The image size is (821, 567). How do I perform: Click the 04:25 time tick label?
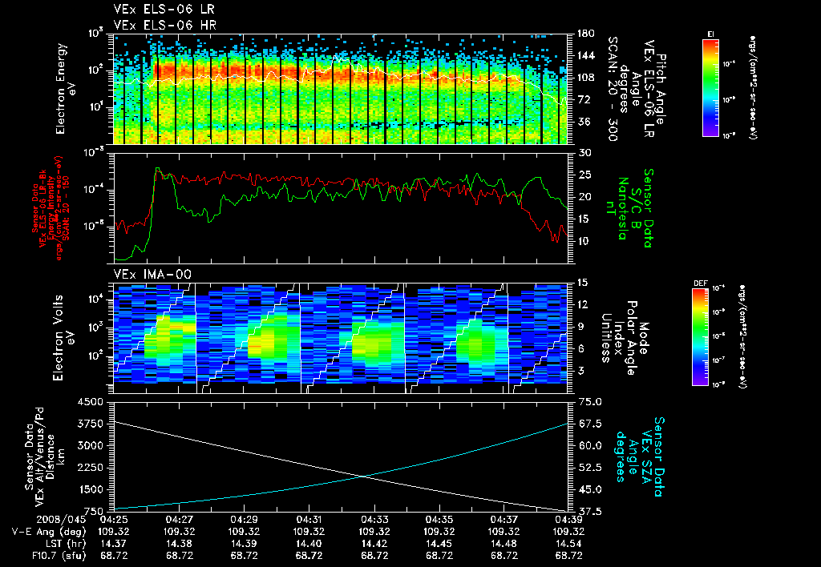tap(114, 520)
